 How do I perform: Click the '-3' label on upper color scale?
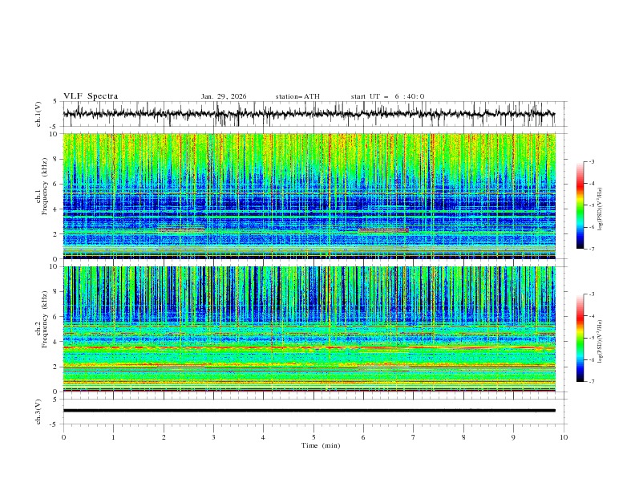[591, 161]
